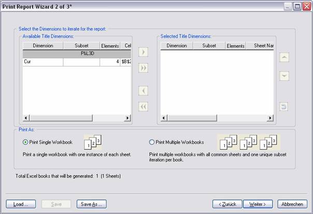Click the remove all dimensions double-arrow button
Screen dimensions: 313x214
(x=144, y=106)
